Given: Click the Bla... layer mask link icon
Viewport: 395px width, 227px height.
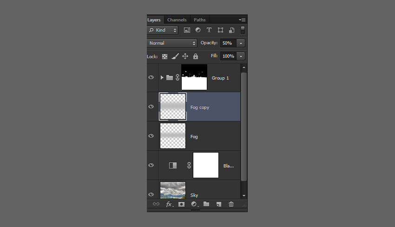Looking at the screenshot, I should click(x=189, y=165).
